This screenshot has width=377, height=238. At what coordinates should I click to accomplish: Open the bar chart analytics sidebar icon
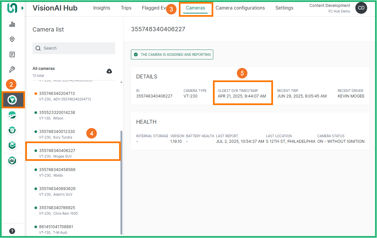point(12,24)
